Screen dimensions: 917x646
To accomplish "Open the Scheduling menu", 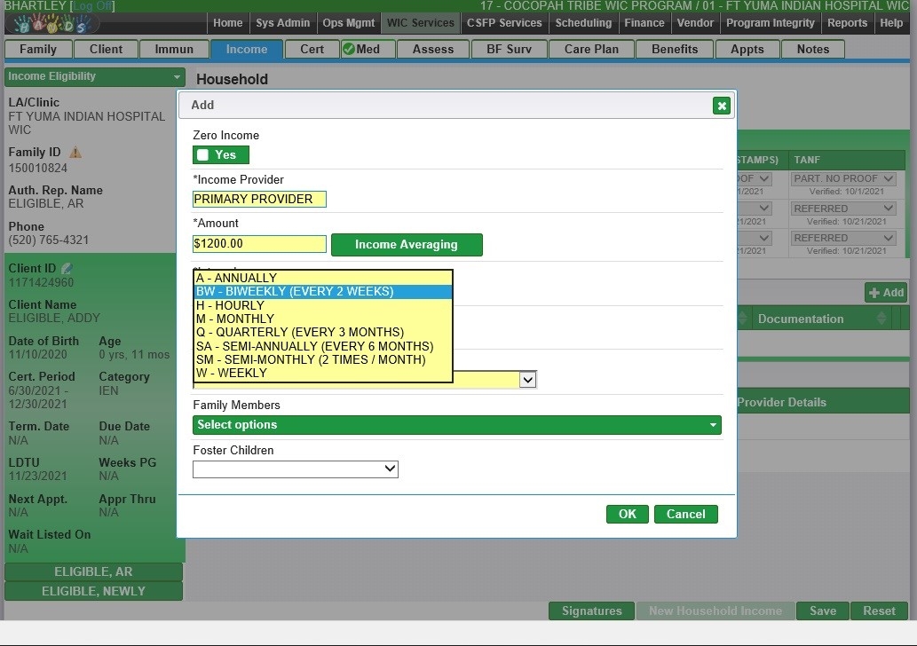I will pyautogui.click(x=582, y=23).
